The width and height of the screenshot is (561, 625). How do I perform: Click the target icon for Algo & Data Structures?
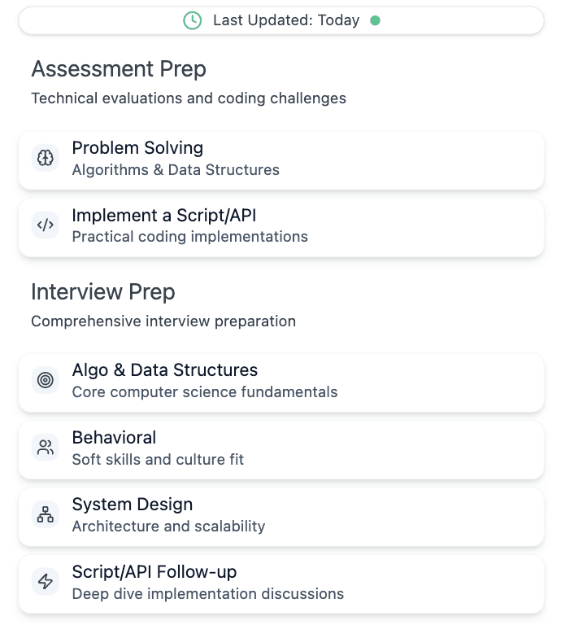click(46, 380)
